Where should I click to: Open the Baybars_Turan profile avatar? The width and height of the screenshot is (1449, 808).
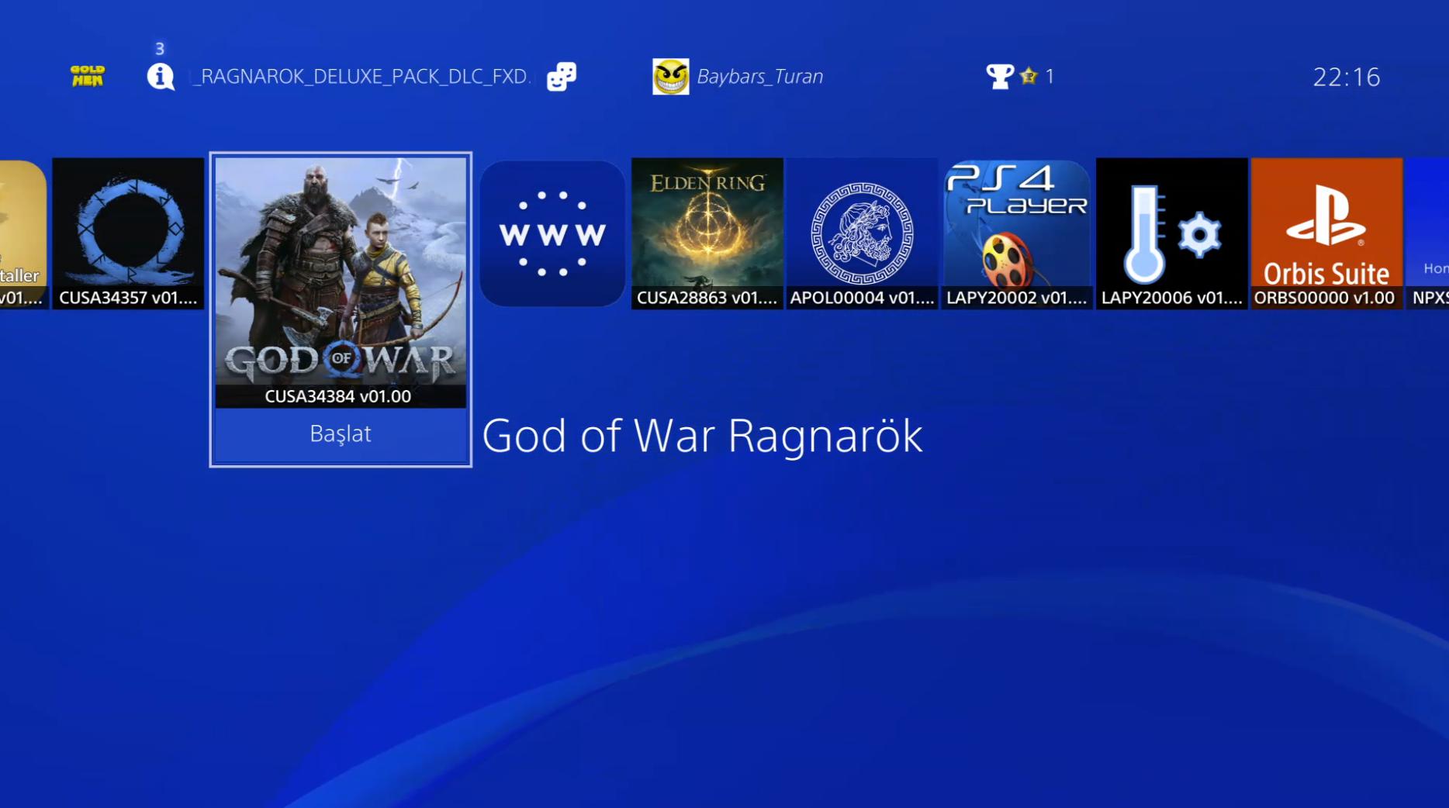pos(670,76)
